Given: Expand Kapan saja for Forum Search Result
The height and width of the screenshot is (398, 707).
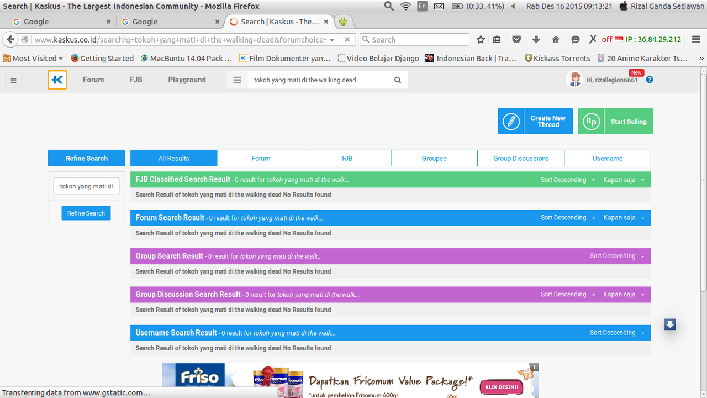Looking at the screenshot, I should [x=624, y=218].
